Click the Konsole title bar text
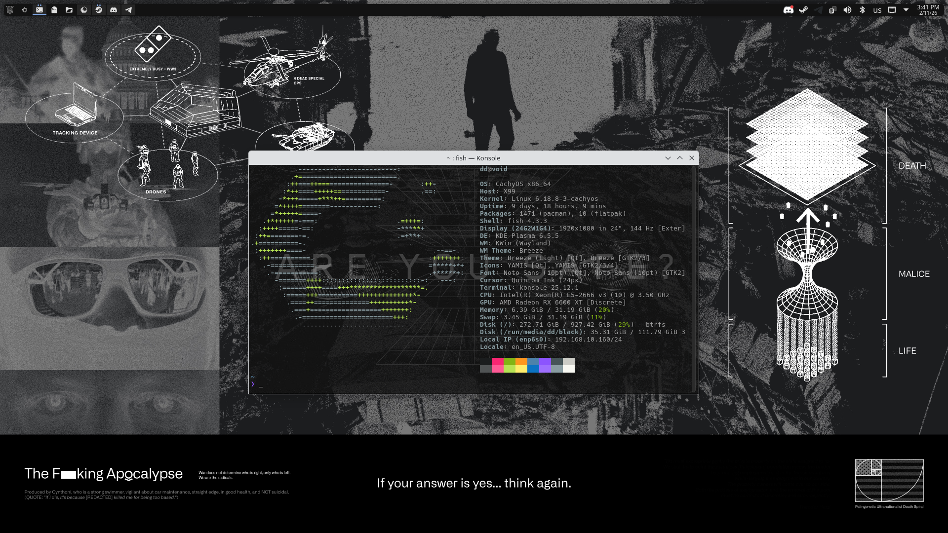Viewport: 948px width, 533px height. tap(473, 158)
